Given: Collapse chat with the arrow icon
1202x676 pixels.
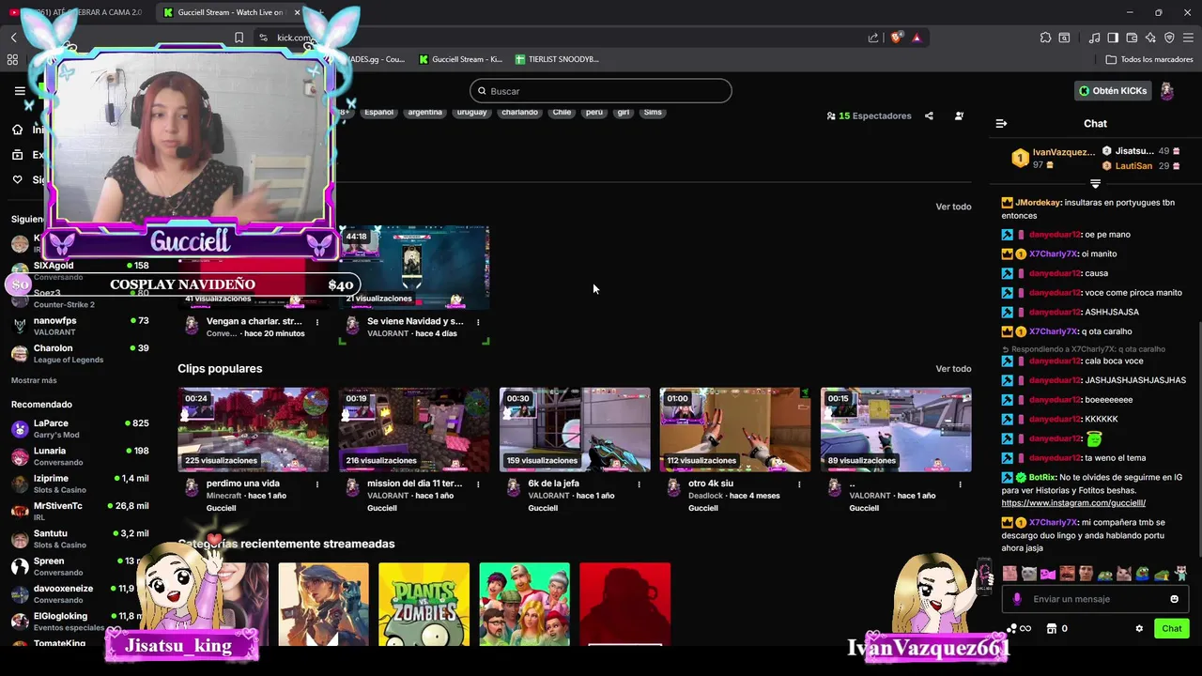Looking at the screenshot, I should tap(1001, 123).
